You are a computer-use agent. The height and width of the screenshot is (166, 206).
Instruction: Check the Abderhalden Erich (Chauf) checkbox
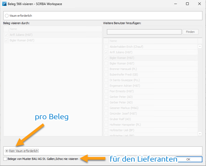tap(106, 47)
